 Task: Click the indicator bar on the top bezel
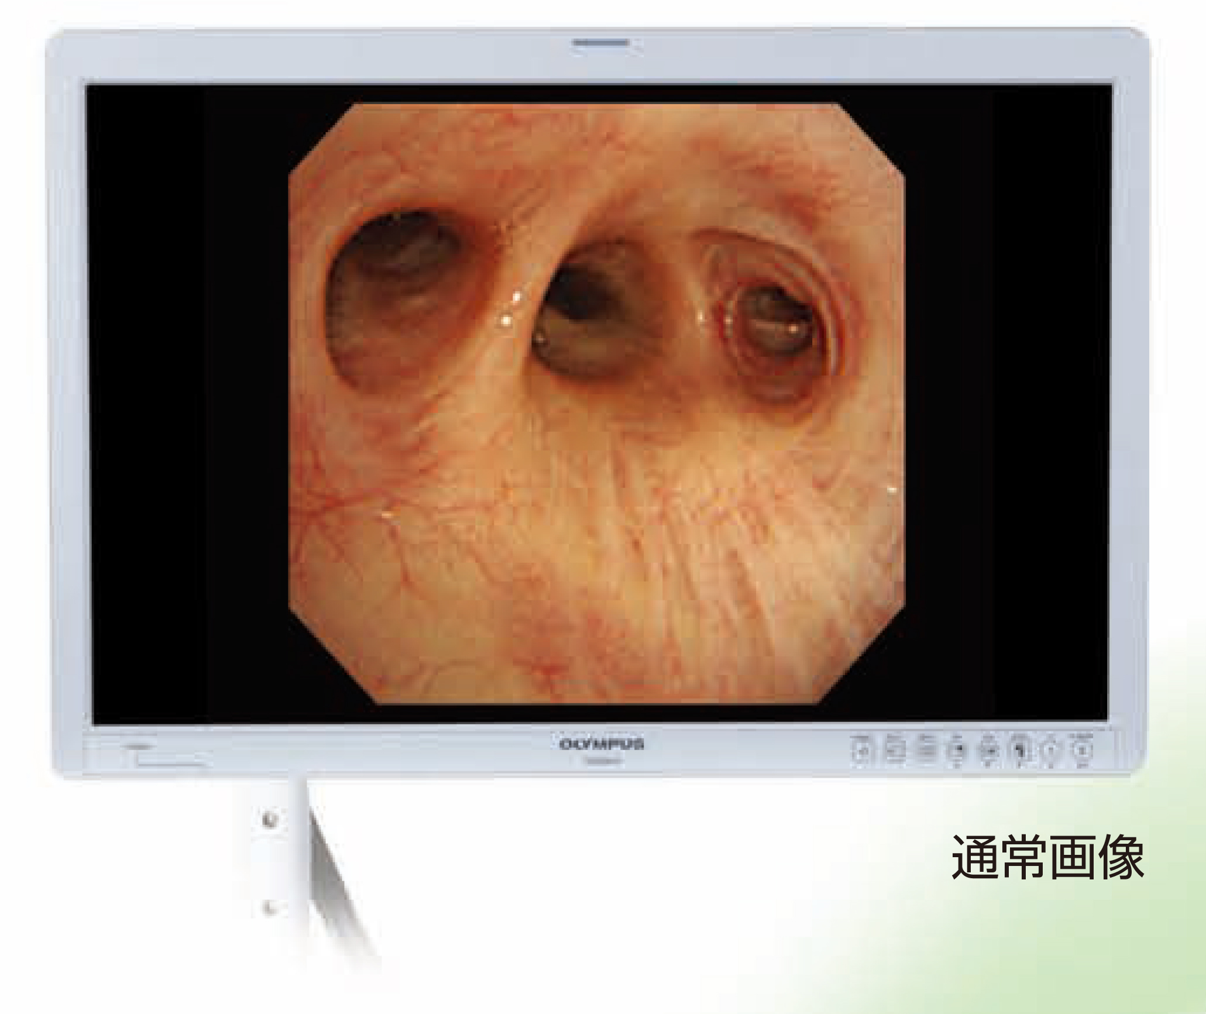601,43
